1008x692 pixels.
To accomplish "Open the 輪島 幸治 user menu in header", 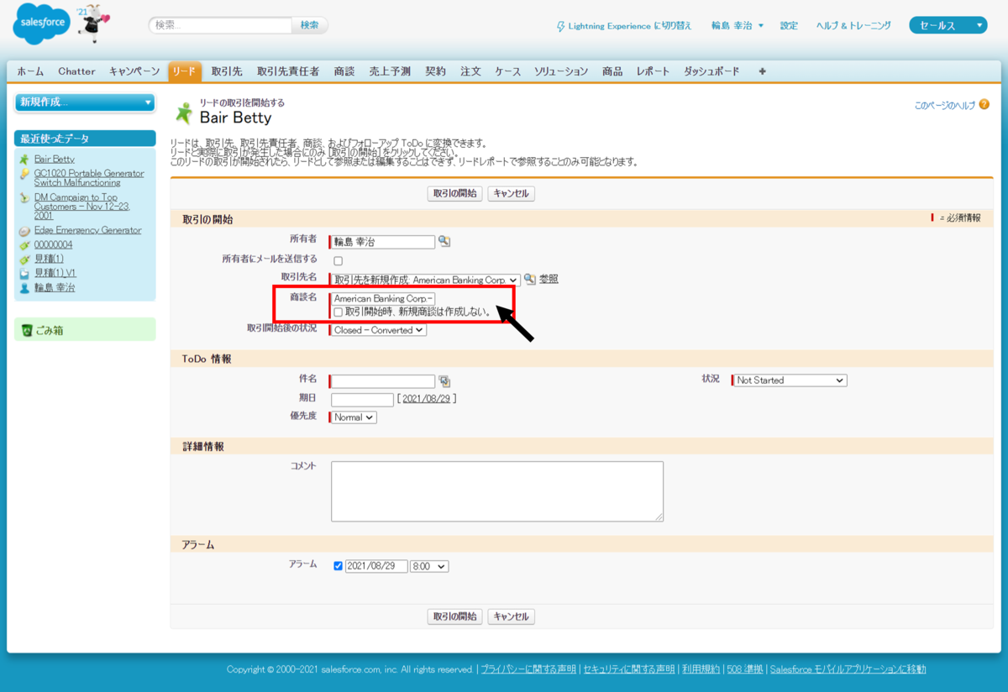I will point(738,26).
